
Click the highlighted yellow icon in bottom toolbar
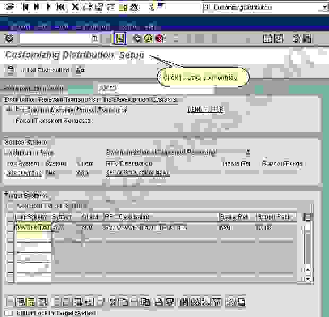coord(31,303)
